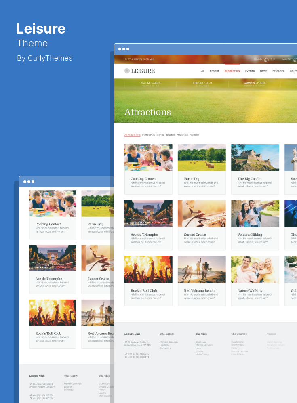Open Member Bookings footer link in large preview

169,342
